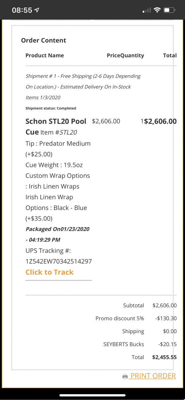Tap the Wi-Fi status icon
The width and height of the screenshot is (185, 400).
[x=157, y=10]
